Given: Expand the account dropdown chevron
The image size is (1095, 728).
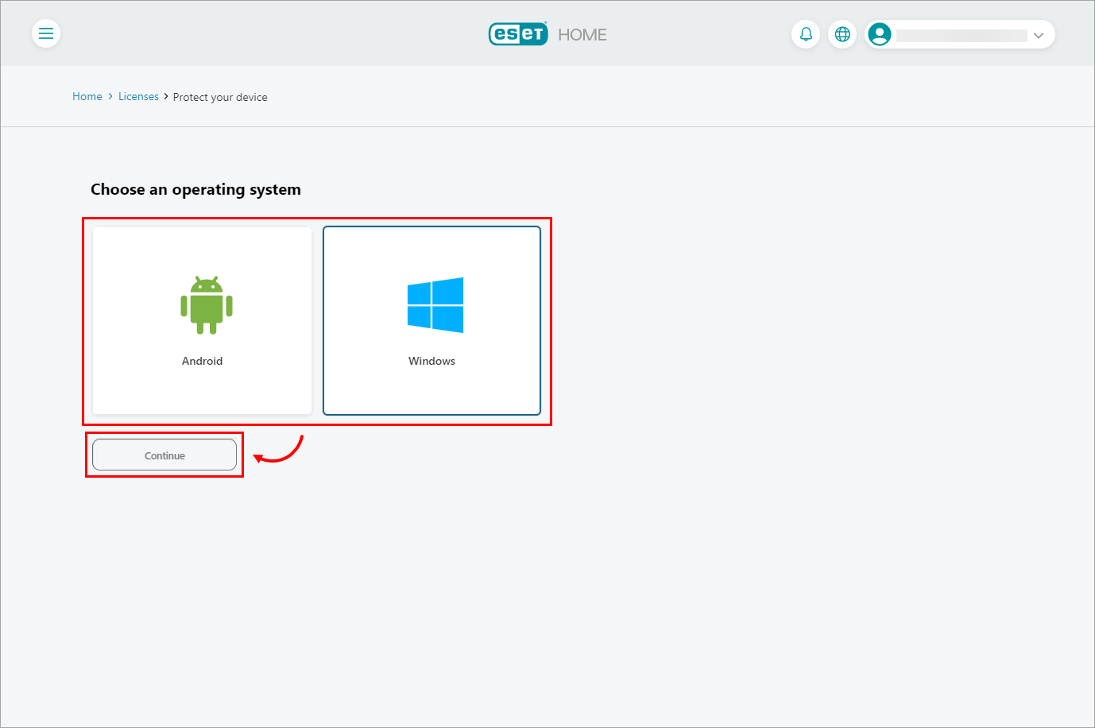Looking at the screenshot, I should [1038, 35].
